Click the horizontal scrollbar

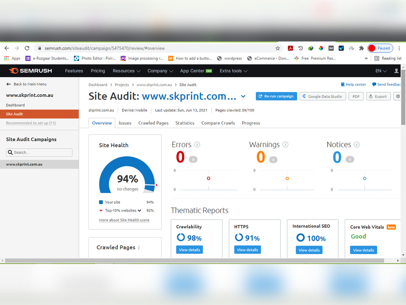tap(194, 260)
